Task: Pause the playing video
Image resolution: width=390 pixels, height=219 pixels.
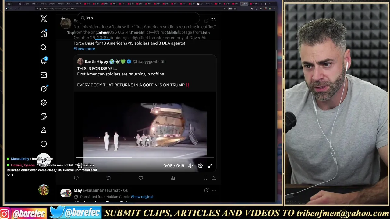Action: point(80,166)
